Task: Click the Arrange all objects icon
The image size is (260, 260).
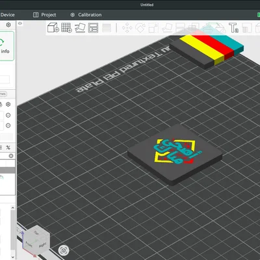Action: click(93, 28)
